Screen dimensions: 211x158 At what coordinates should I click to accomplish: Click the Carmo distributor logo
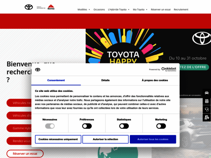[51, 7]
